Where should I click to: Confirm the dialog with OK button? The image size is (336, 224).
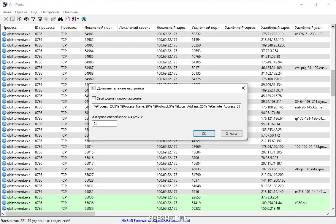pos(204,134)
